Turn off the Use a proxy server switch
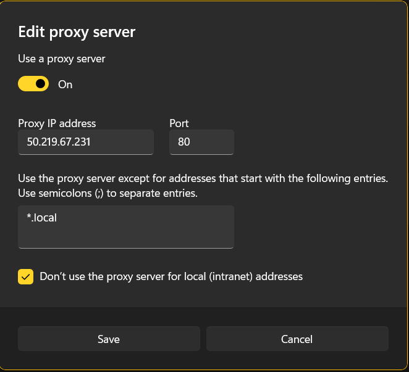The height and width of the screenshot is (372, 409). pyautogui.click(x=33, y=84)
